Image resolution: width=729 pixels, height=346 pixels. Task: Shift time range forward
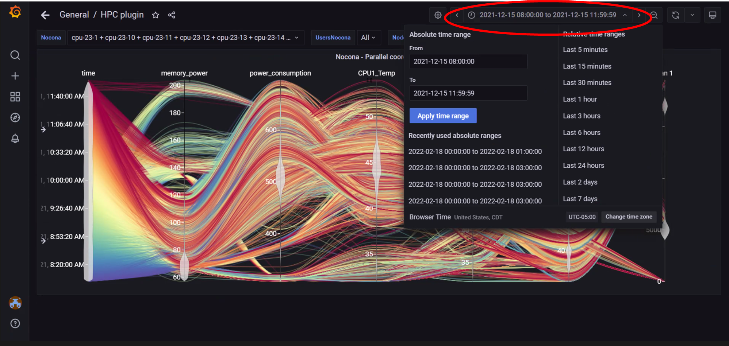639,15
